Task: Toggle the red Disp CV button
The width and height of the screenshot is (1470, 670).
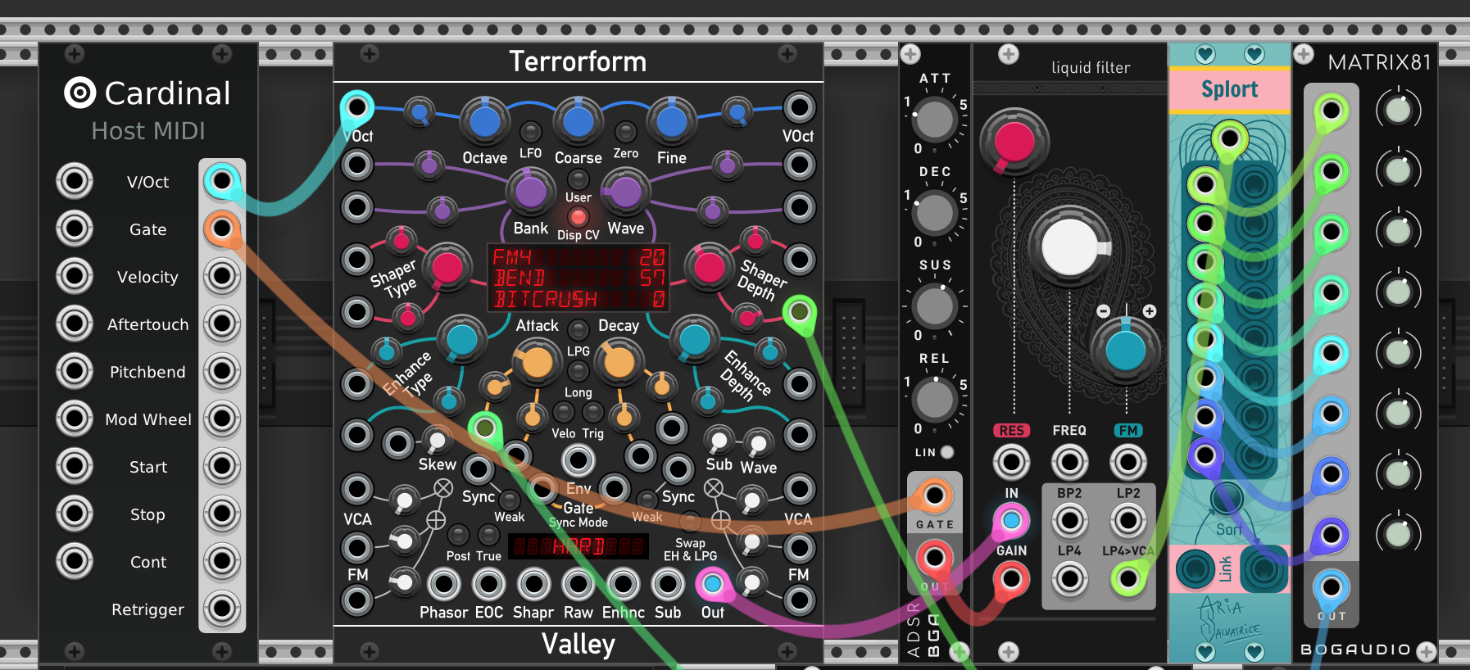Action: 578,217
